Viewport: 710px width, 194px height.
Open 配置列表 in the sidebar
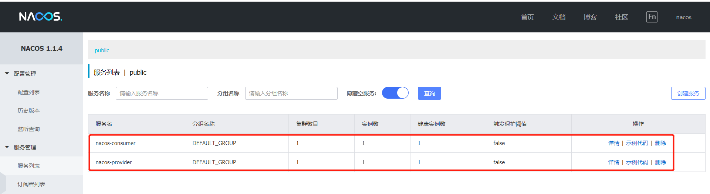point(29,92)
